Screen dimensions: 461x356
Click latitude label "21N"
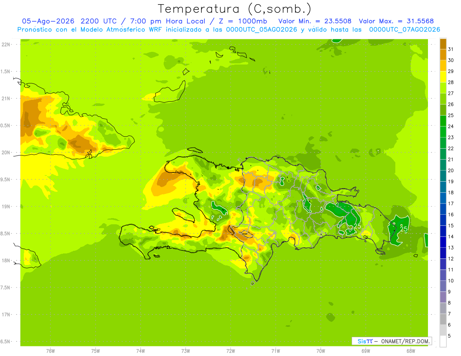(x=6, y=98)
